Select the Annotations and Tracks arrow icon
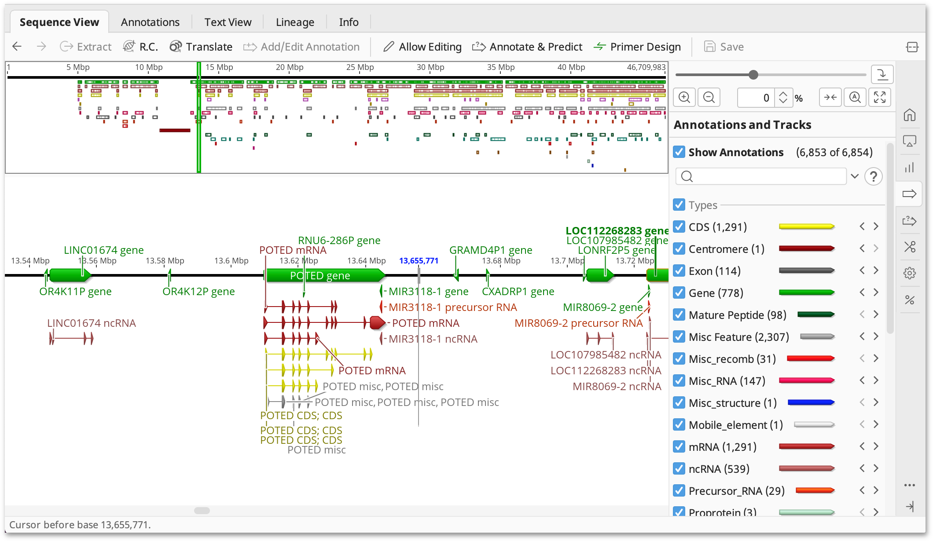Viewport: 933px width, 541px height. [909, 194]
